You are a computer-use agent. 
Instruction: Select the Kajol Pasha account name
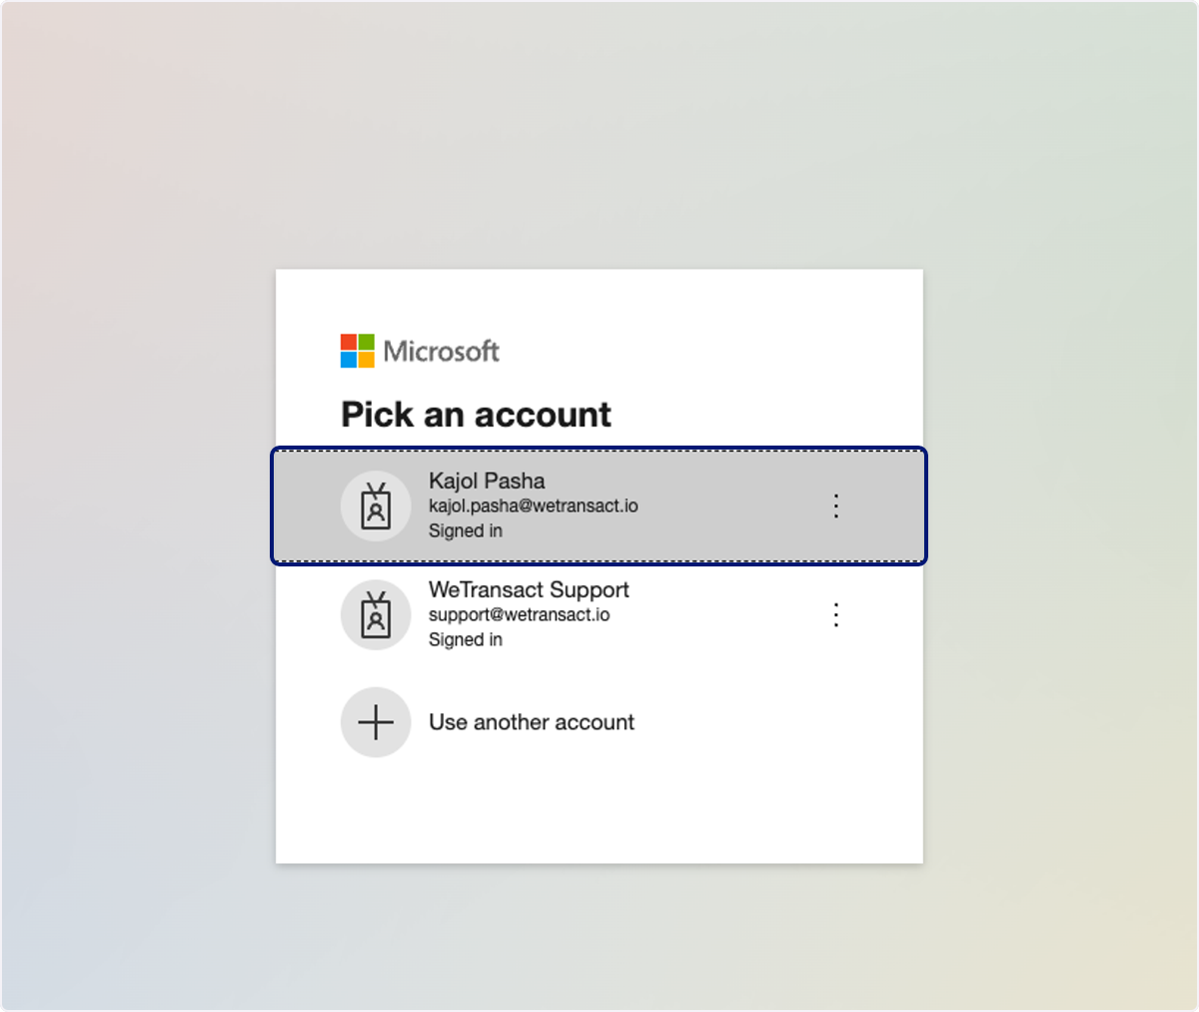point(487,481)
